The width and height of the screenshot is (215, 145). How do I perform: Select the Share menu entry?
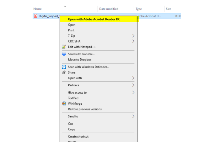98,72
